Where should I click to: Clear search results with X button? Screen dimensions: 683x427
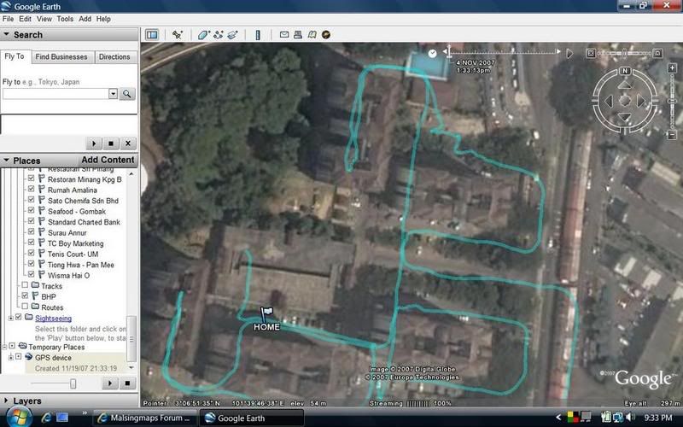tap(127, 143)
